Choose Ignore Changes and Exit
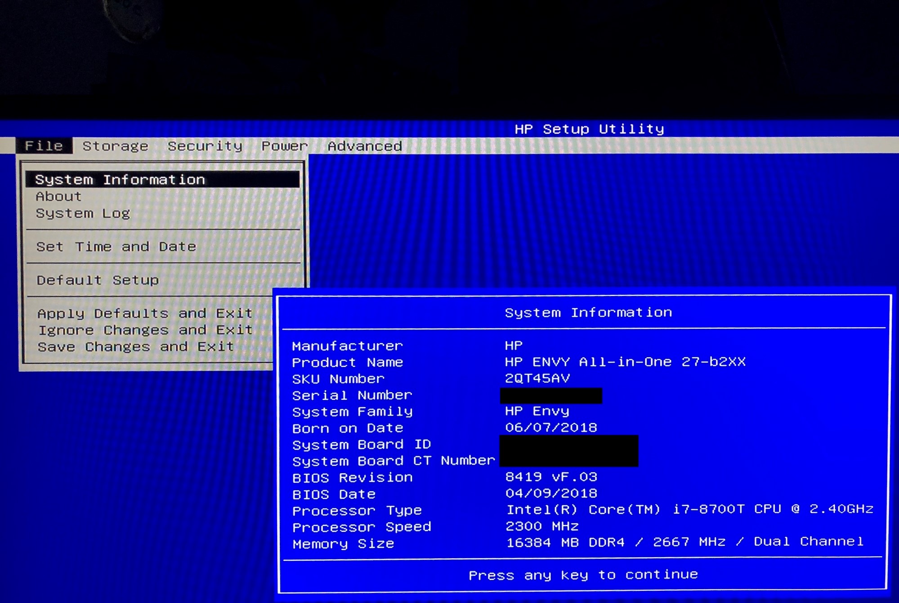 145,330
